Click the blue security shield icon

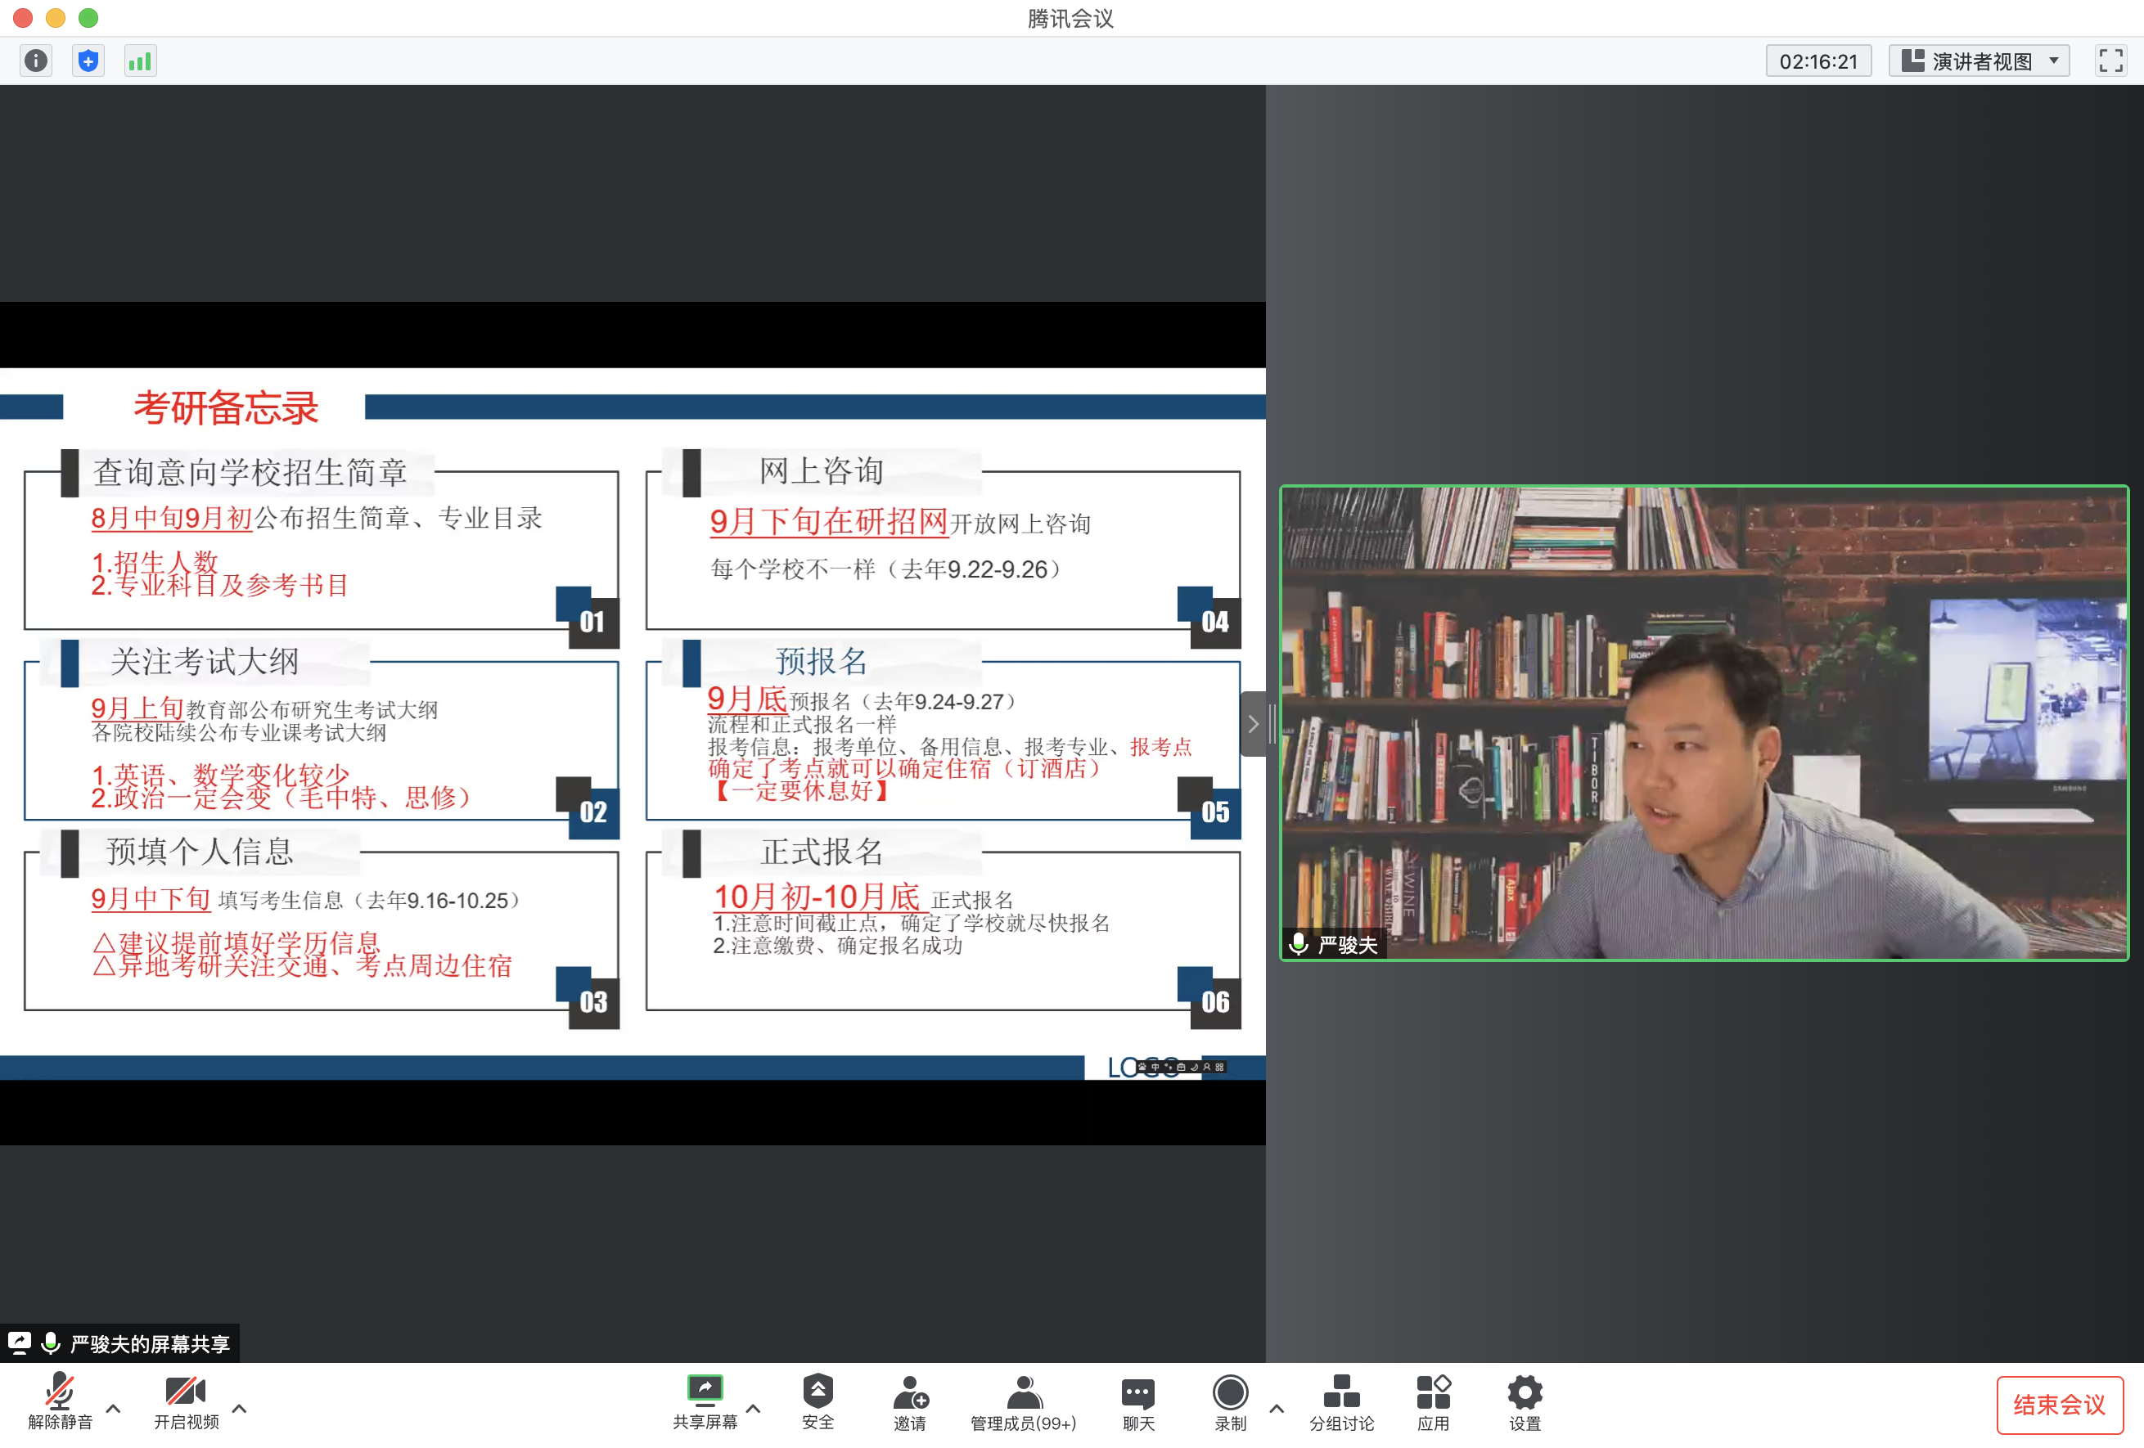(x=88, y=61)
